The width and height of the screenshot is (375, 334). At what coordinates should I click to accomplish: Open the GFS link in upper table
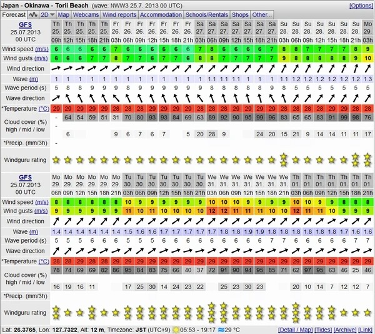tap(25, 24)
